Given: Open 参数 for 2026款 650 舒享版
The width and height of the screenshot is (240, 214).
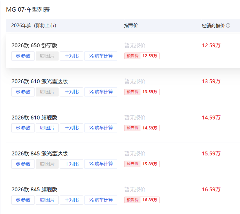Looking at the screenshot, I should point(23,56).
